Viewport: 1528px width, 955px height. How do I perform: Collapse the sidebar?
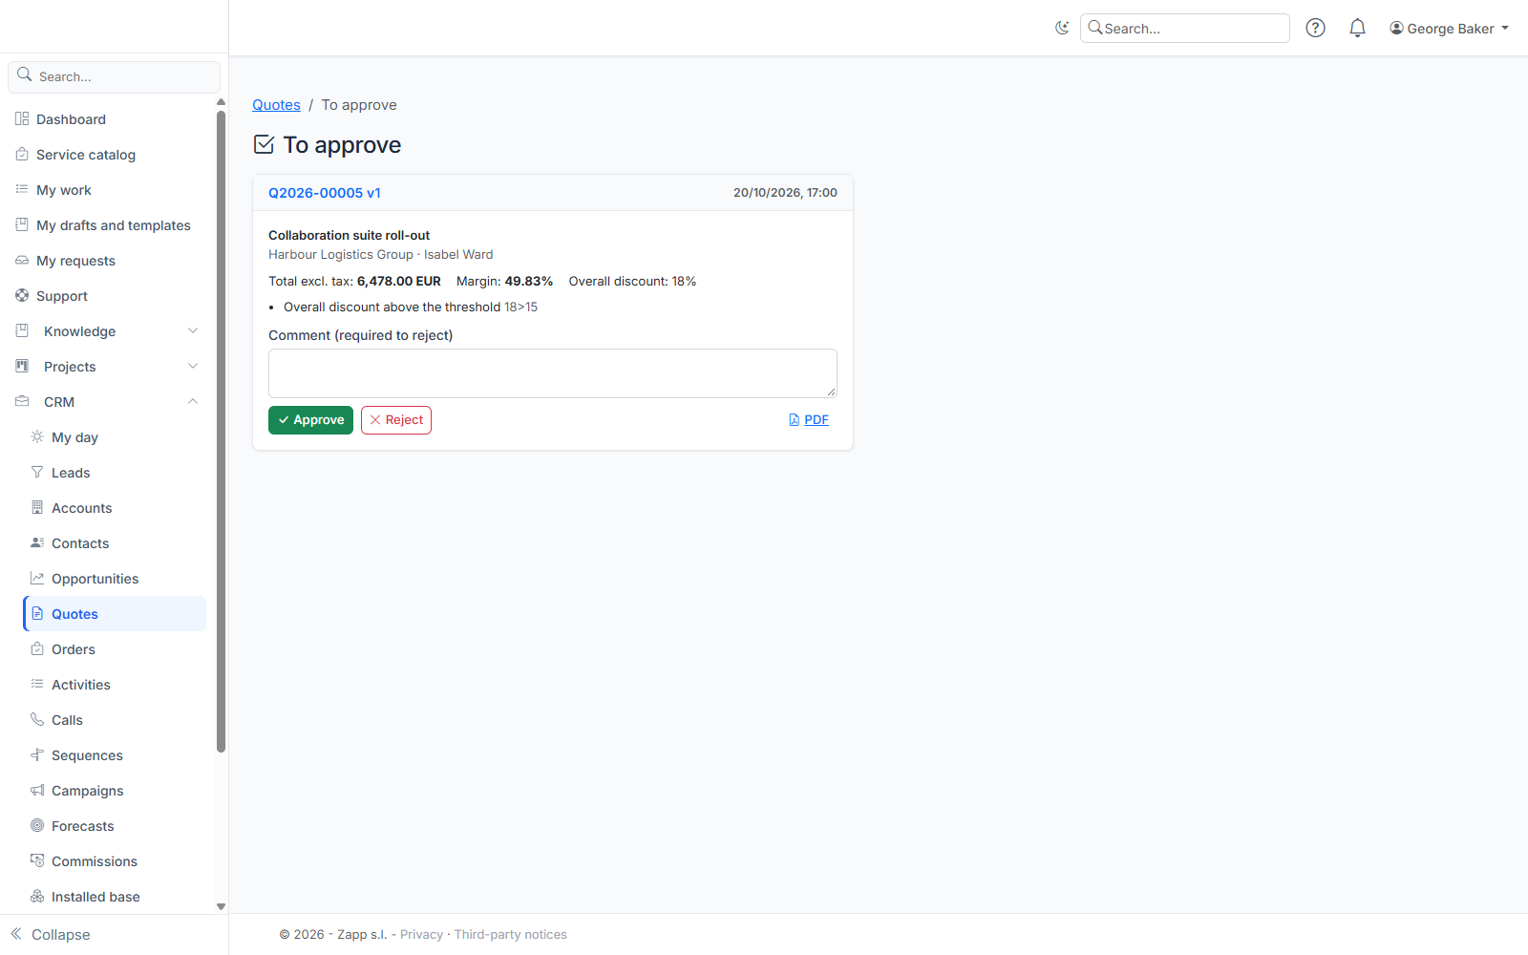coord(51,935)
